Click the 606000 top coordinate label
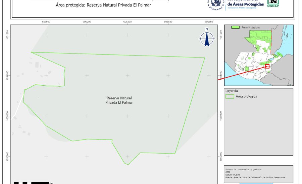Image resolution: width=302 pixels, height=184 pixels. (46, 22)
